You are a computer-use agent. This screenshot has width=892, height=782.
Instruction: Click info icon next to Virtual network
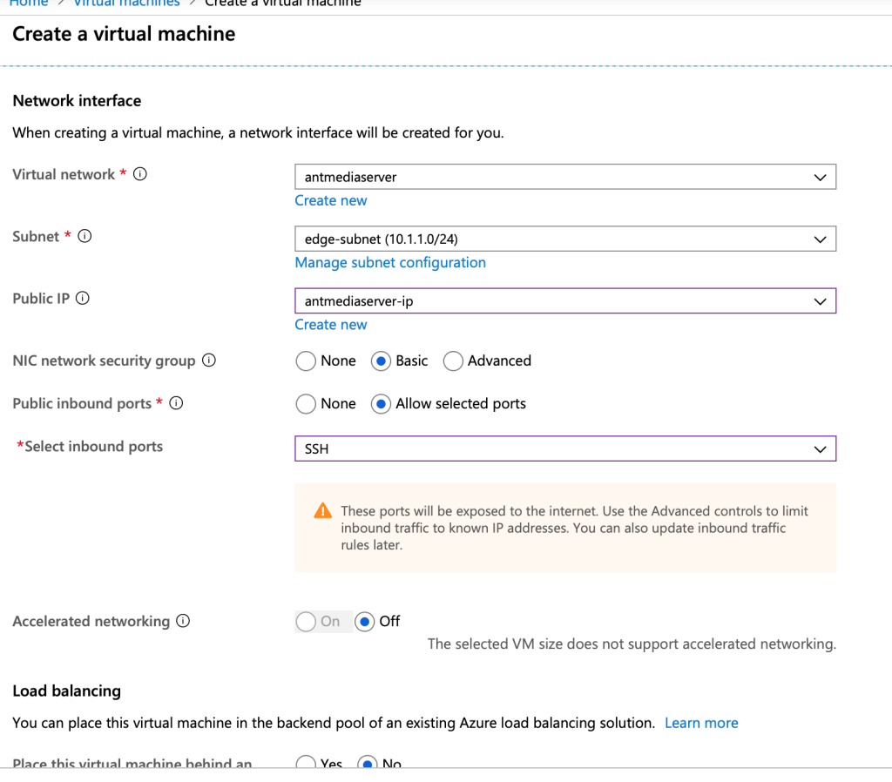[x=140, y=174]
